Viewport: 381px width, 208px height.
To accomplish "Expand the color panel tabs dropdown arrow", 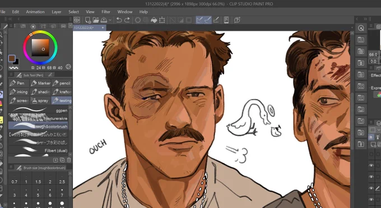I will [x=70, y=26].
